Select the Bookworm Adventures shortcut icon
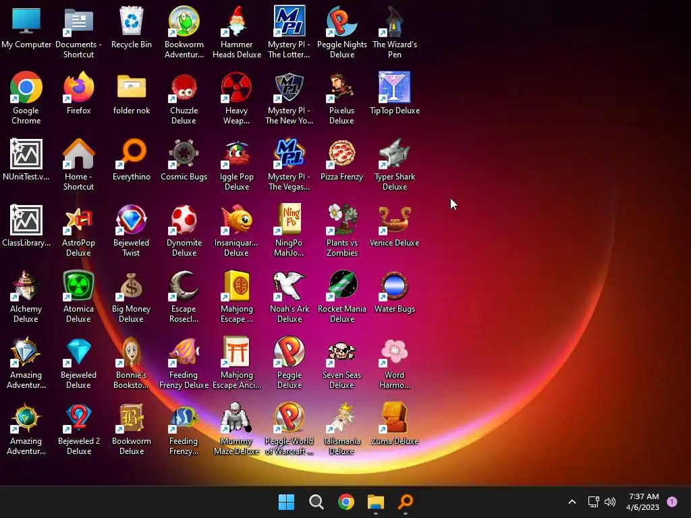Image resolution: width=691 pixels, height=518 pixels. (184, 22)
